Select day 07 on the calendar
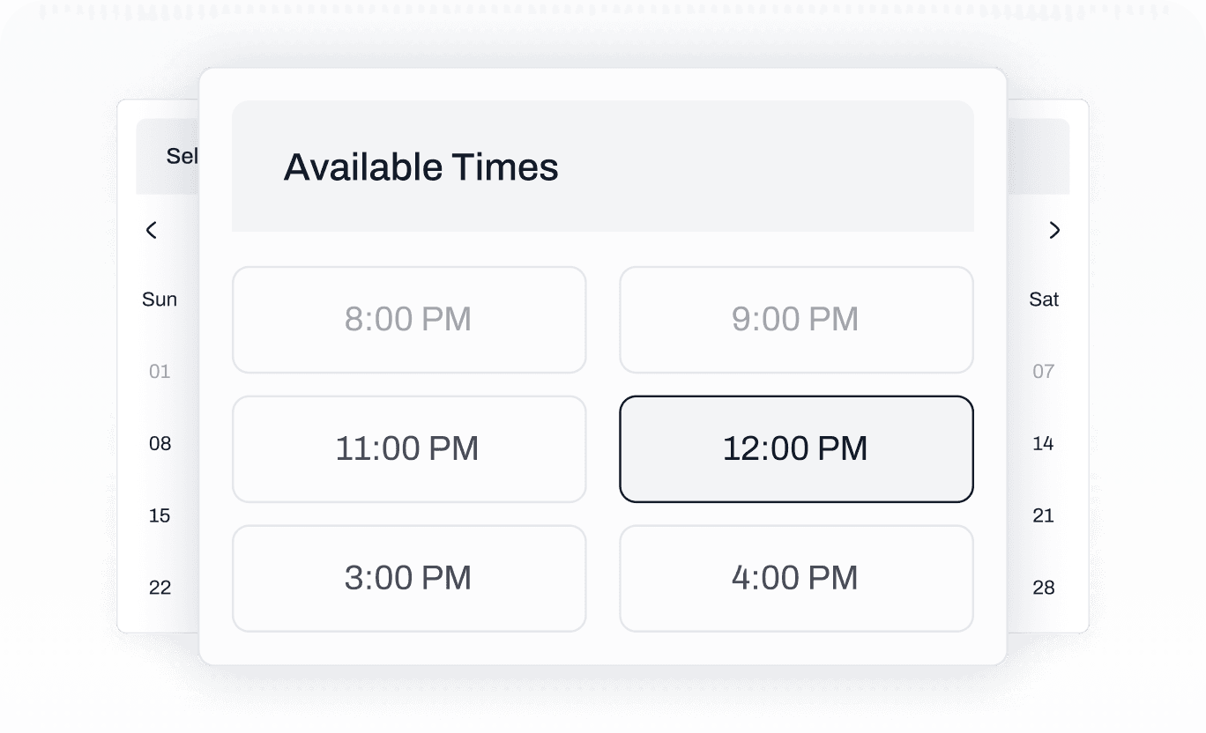Screen dimensions: 1206x733 (x=1043, y=371)
